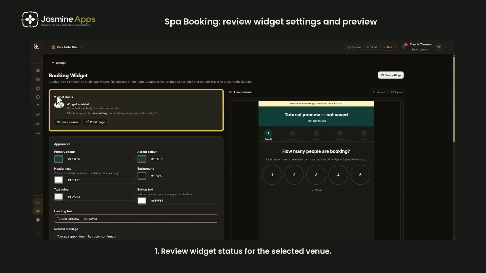Click the 'Booking Widget' page heading
Viewport: 486px width, 273px height.
pos(68,75)
